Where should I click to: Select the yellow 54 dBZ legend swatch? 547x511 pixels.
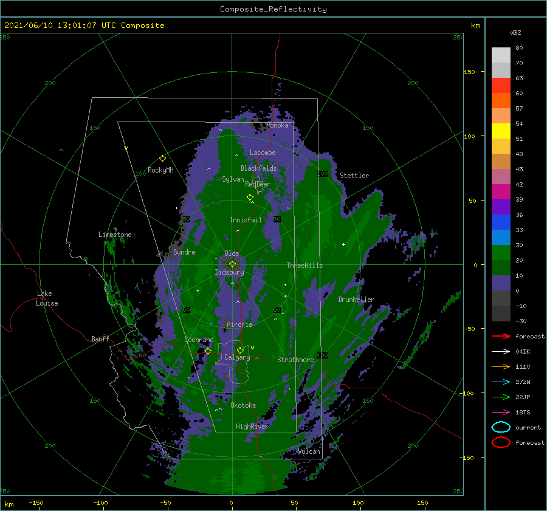(501, 131)
